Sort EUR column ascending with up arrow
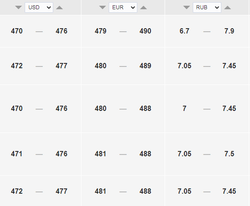This screenshot has height=206, width=250. point(143,7)
